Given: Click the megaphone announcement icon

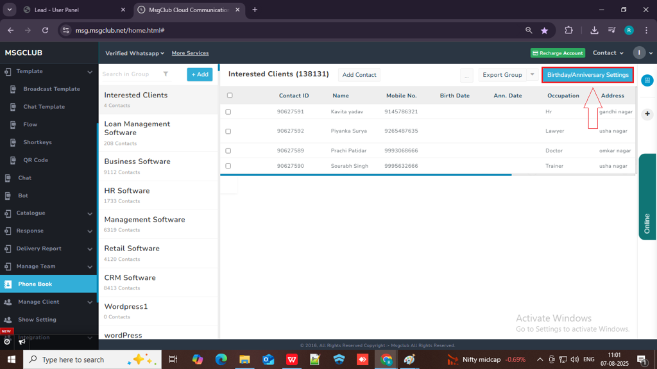Looking at the screenshot, I should coord(22,342).
